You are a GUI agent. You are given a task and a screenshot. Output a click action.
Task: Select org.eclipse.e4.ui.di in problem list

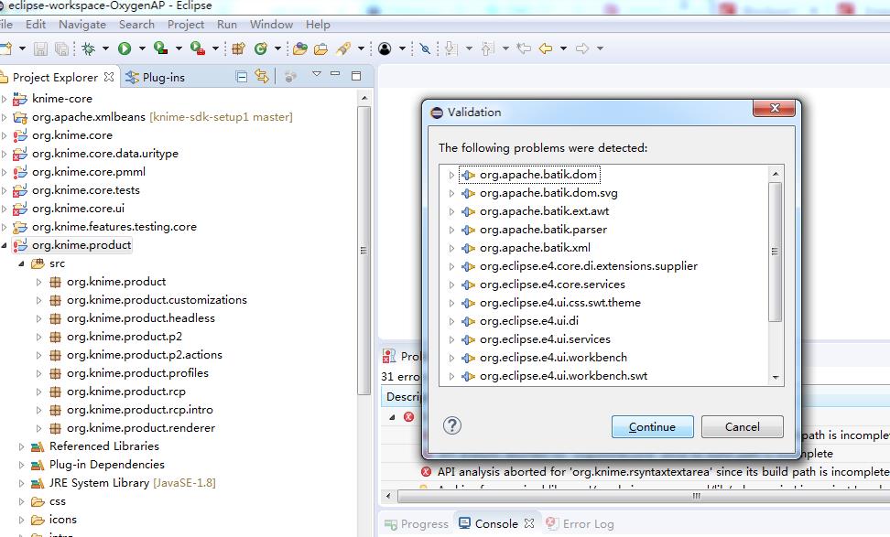529,321
